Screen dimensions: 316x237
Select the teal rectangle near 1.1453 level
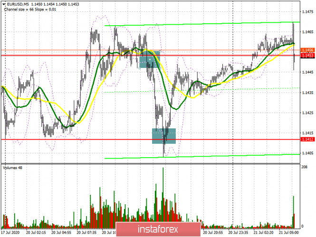(x=150, y=59)
